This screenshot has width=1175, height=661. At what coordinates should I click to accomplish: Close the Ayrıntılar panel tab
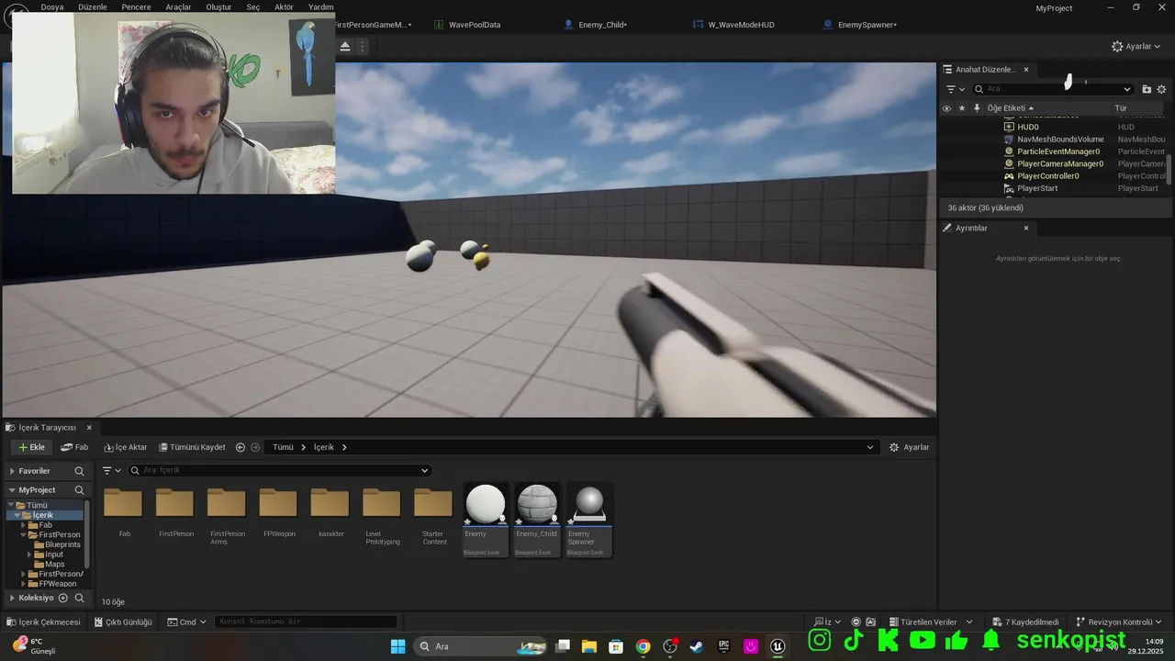(1026, 228)
